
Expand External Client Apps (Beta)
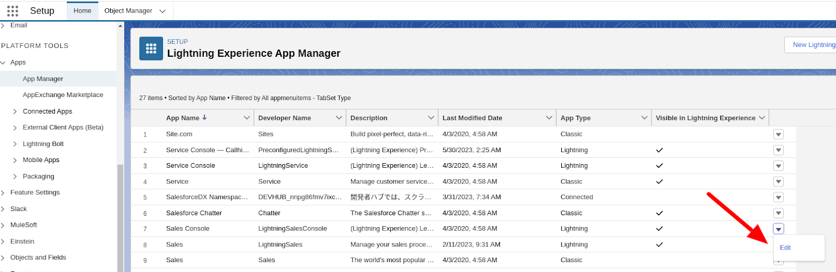(15, 128)
